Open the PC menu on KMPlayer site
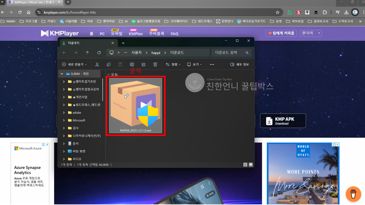Screen dimensions: 365x205 [102, 34]
